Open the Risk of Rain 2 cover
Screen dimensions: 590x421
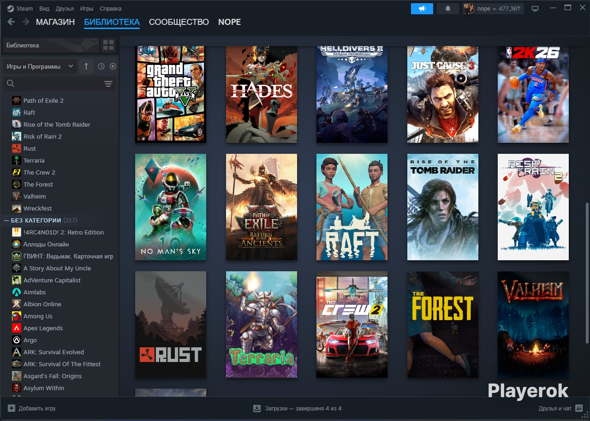click(533, 207)
